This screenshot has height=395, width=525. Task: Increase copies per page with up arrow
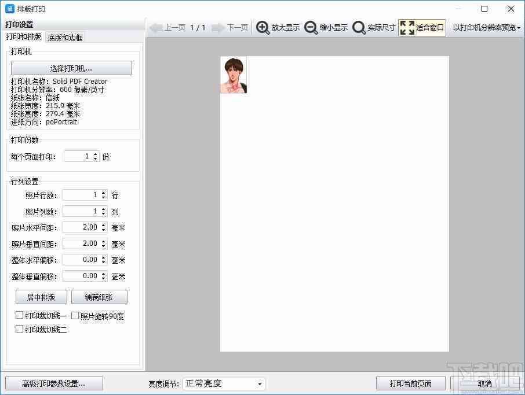[96, 154]
